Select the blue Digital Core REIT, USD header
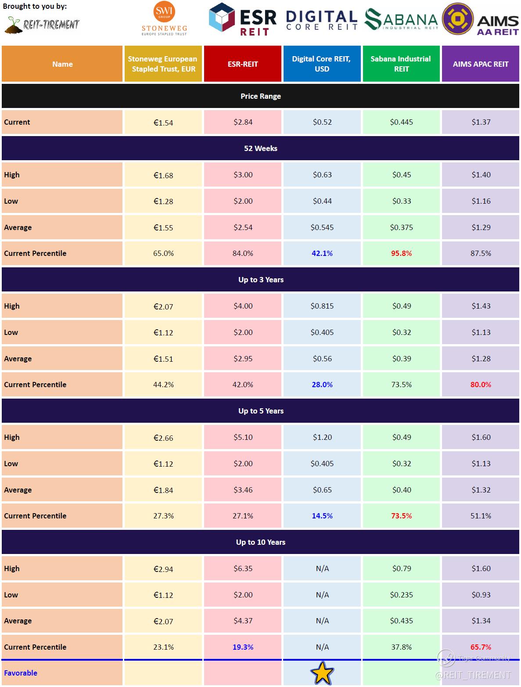The width and height of the screenshot is (521, 687). pos(322,64)
